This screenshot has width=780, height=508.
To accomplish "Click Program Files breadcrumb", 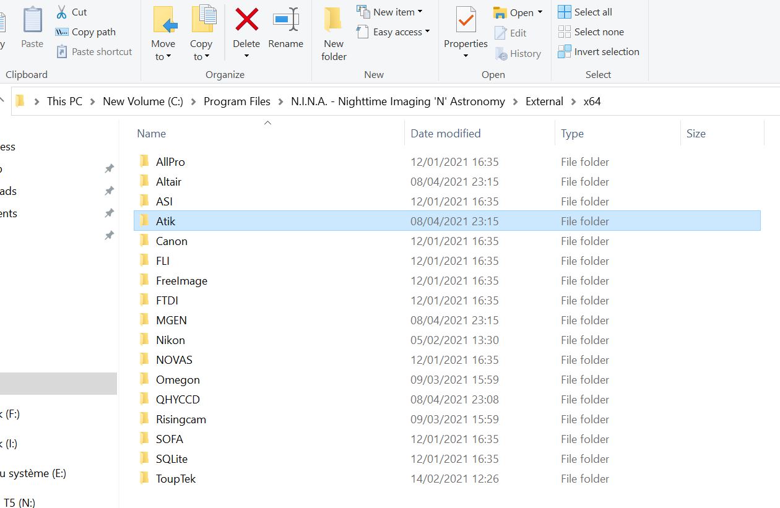I will (237, 101).
